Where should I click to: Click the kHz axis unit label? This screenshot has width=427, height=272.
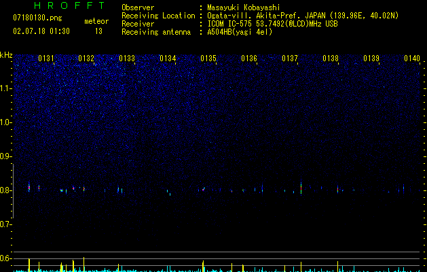6,55
